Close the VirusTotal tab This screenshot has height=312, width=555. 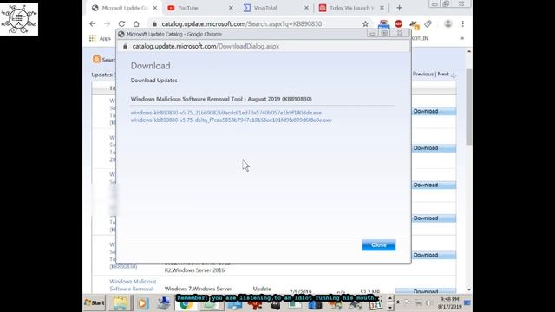(306, 8)
